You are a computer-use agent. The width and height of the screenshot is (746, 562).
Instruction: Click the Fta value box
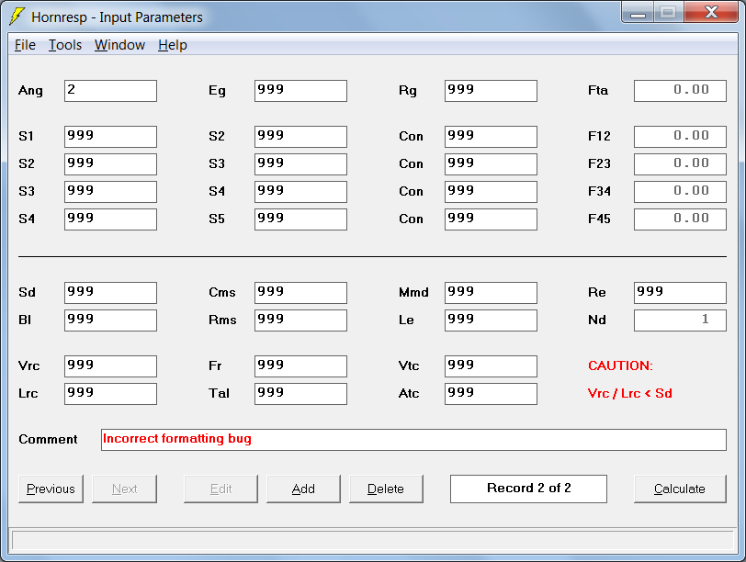coord(681,91)
